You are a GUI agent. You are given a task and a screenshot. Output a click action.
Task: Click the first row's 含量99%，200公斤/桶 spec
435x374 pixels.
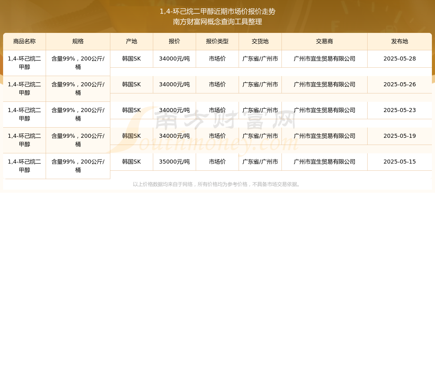coord(78,63)
